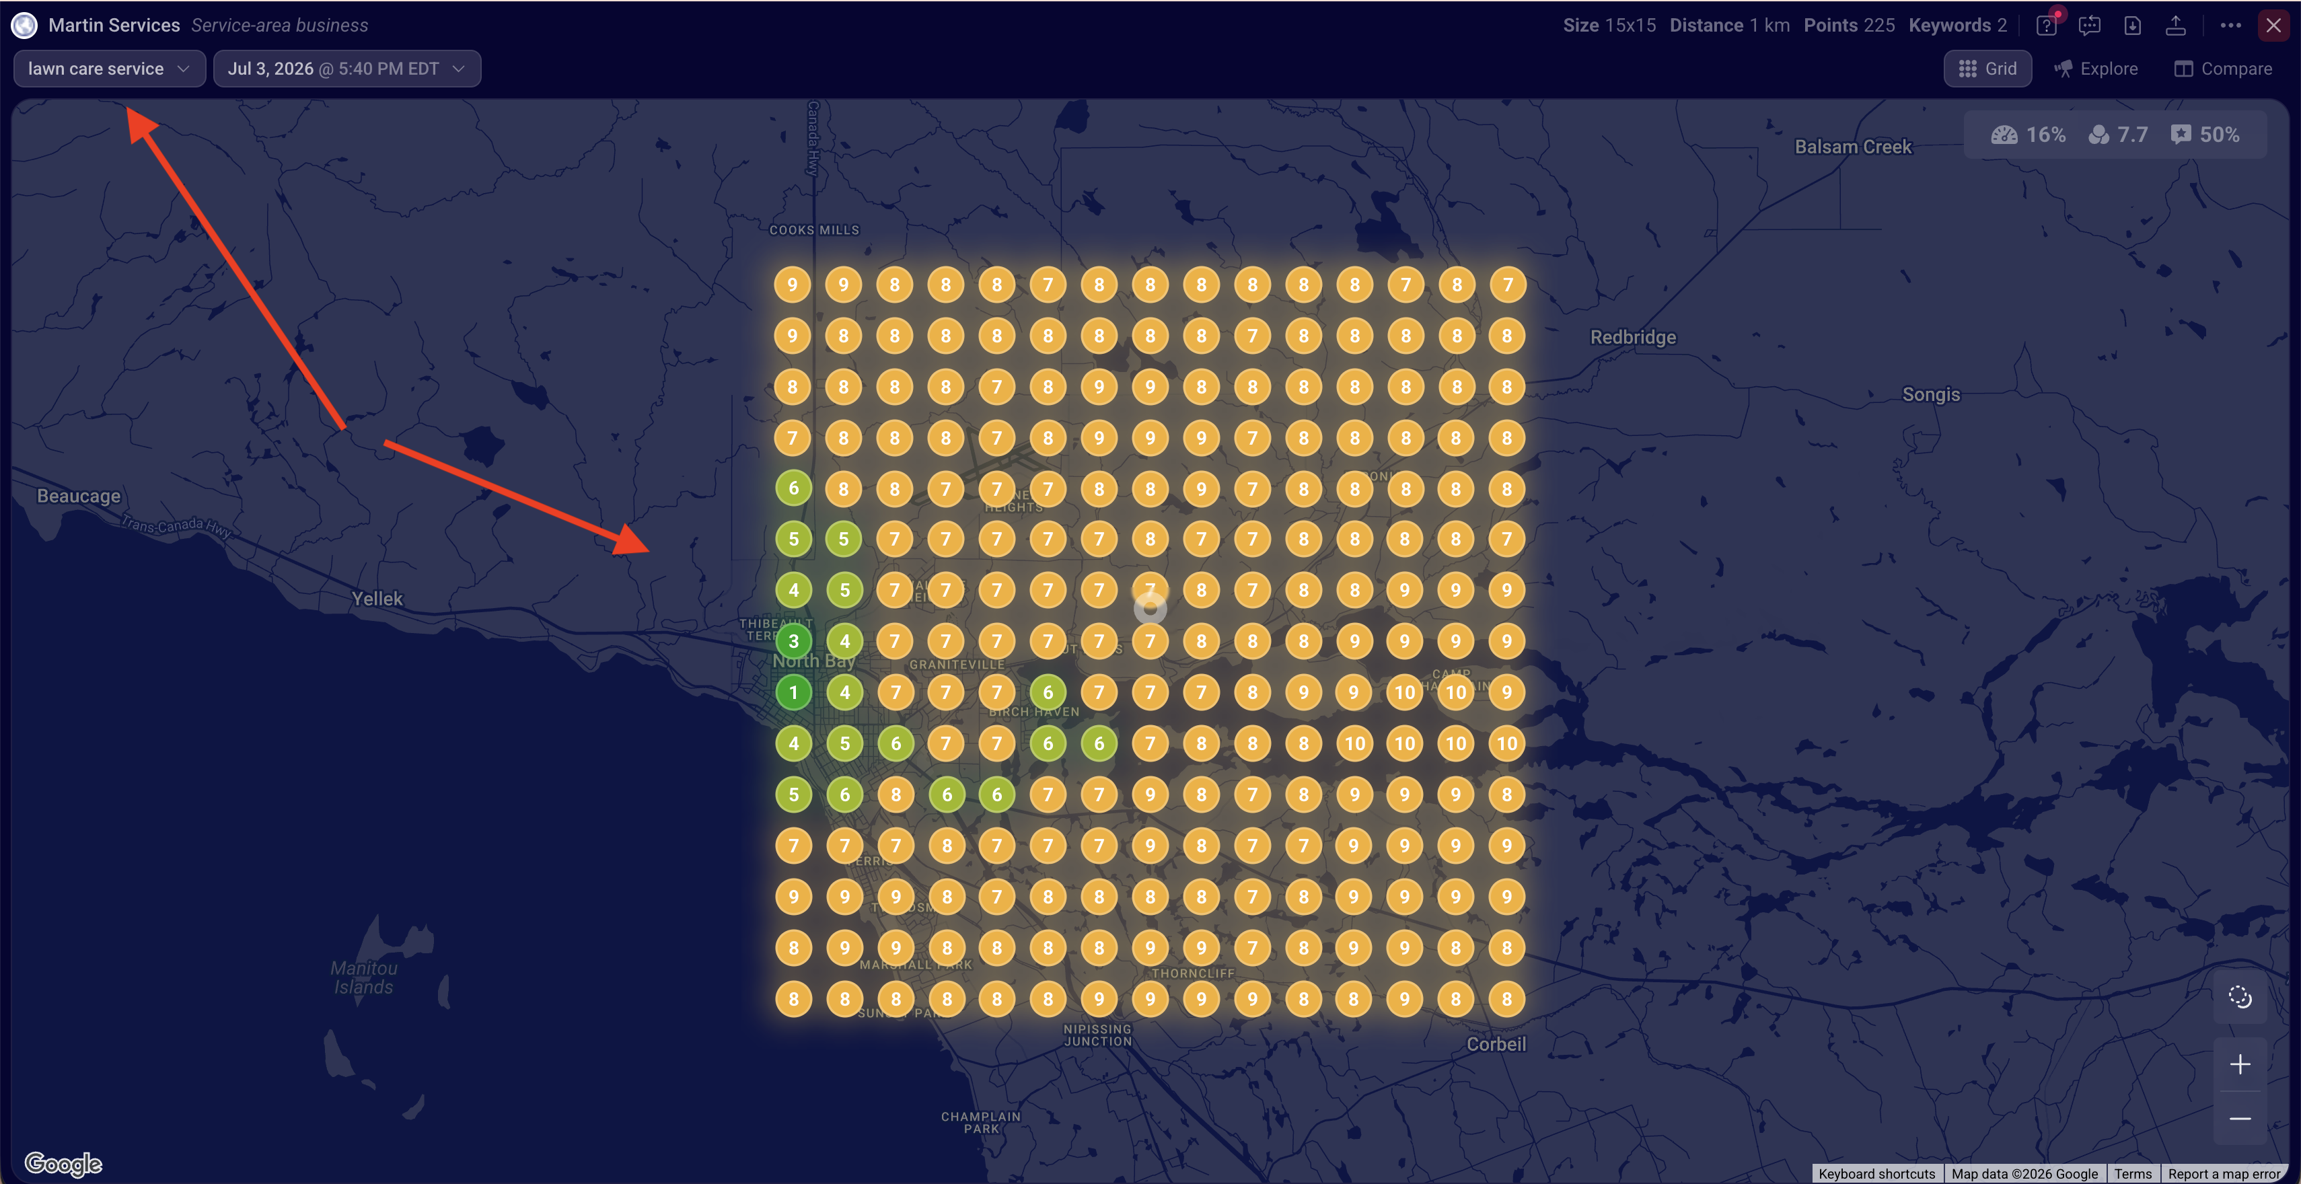Click the Distance 1 km label
2301x1184 pixels.
pos(1729,25)
